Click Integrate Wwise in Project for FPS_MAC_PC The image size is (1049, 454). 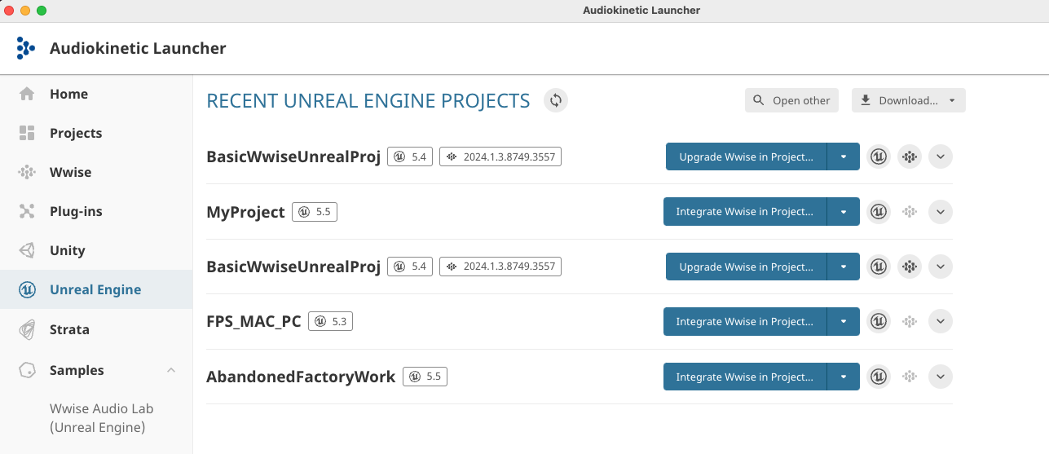tap(744, 322)
